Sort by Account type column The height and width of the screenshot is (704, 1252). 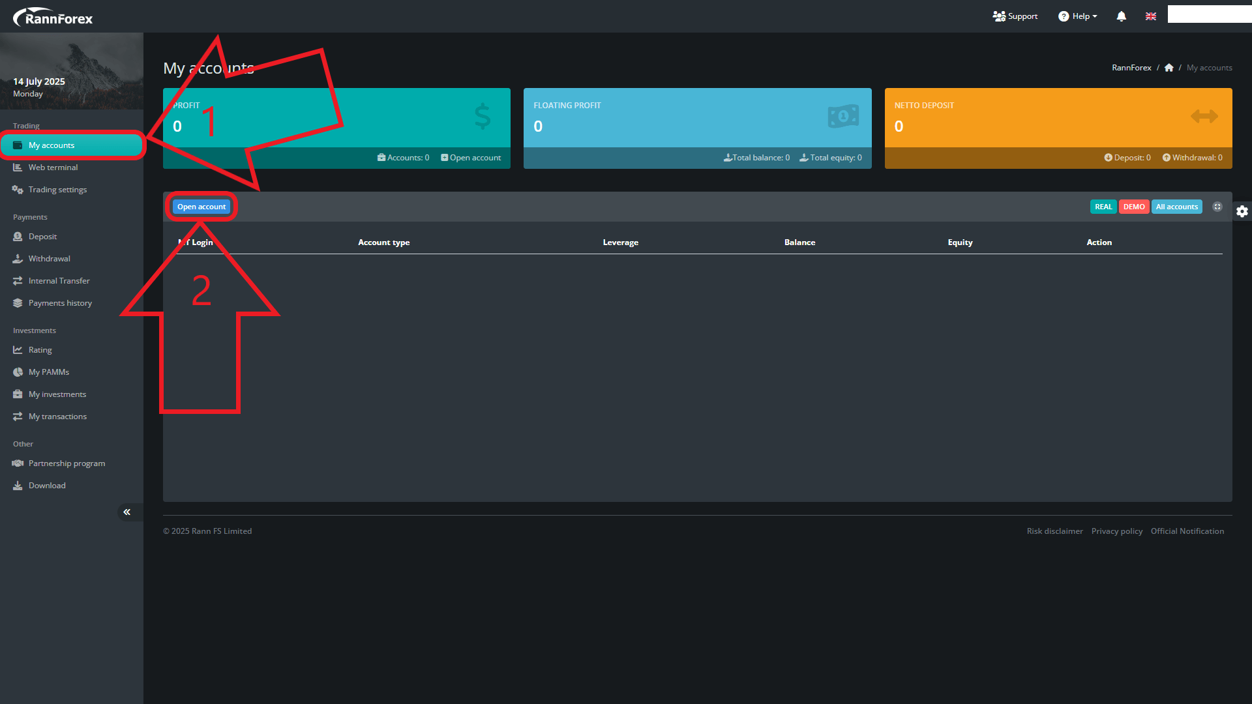(384, 242)
